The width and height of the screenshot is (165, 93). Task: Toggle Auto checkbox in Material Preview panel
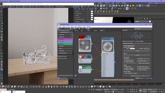click(x=59, y=58)
